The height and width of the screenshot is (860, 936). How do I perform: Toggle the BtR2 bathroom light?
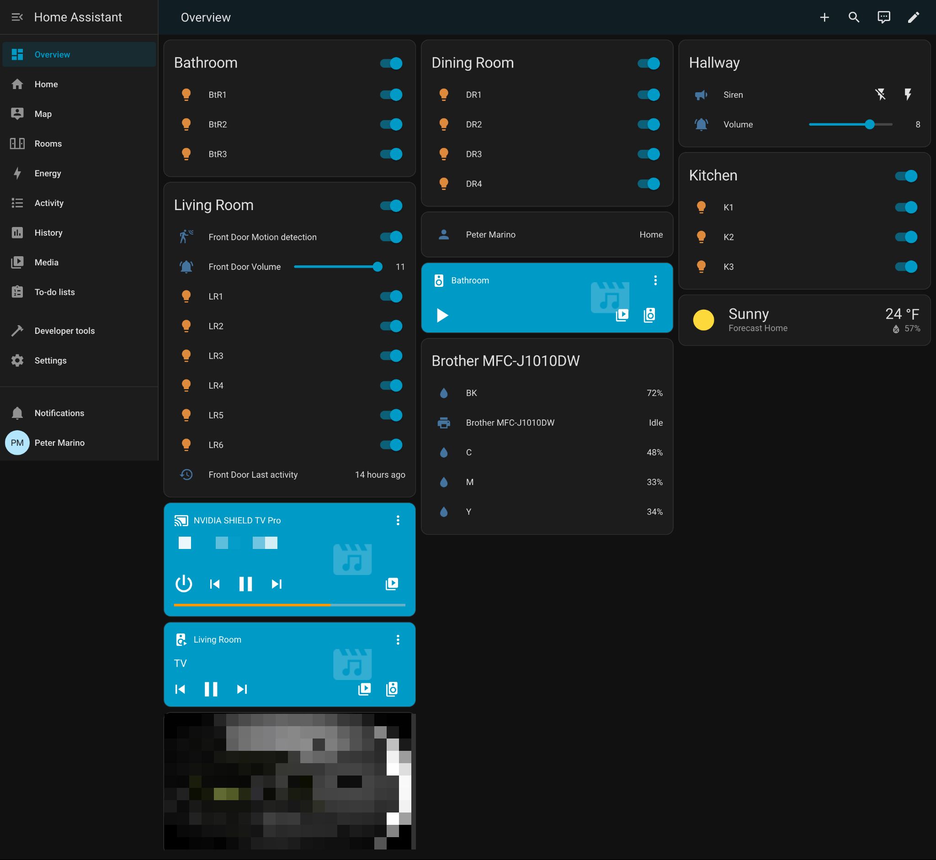tap(390, 124)
